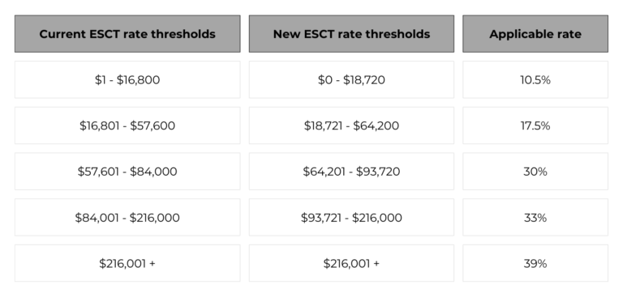Select the 39% rate cell
This screenshot has width=623, height=293.
pos(535,263)
